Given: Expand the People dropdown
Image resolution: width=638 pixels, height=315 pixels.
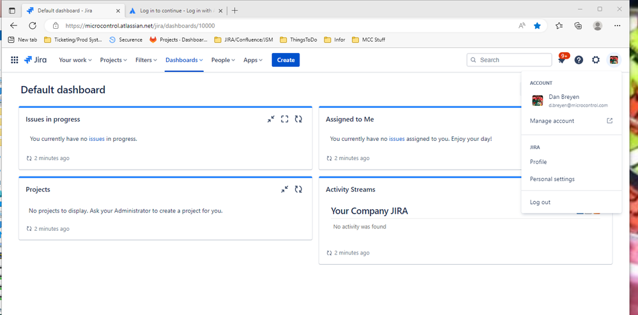Looking at the screenshot, I should 223,60.
